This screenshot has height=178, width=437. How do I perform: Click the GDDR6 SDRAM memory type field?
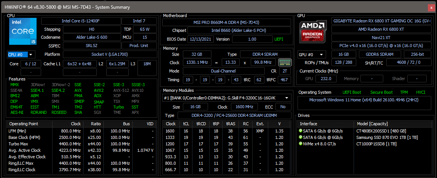(x=380, y=54)
